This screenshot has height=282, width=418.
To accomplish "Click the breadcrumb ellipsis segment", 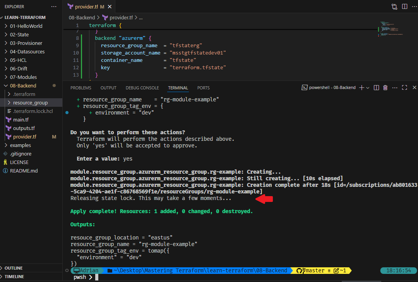I will (x=141, y=17).
